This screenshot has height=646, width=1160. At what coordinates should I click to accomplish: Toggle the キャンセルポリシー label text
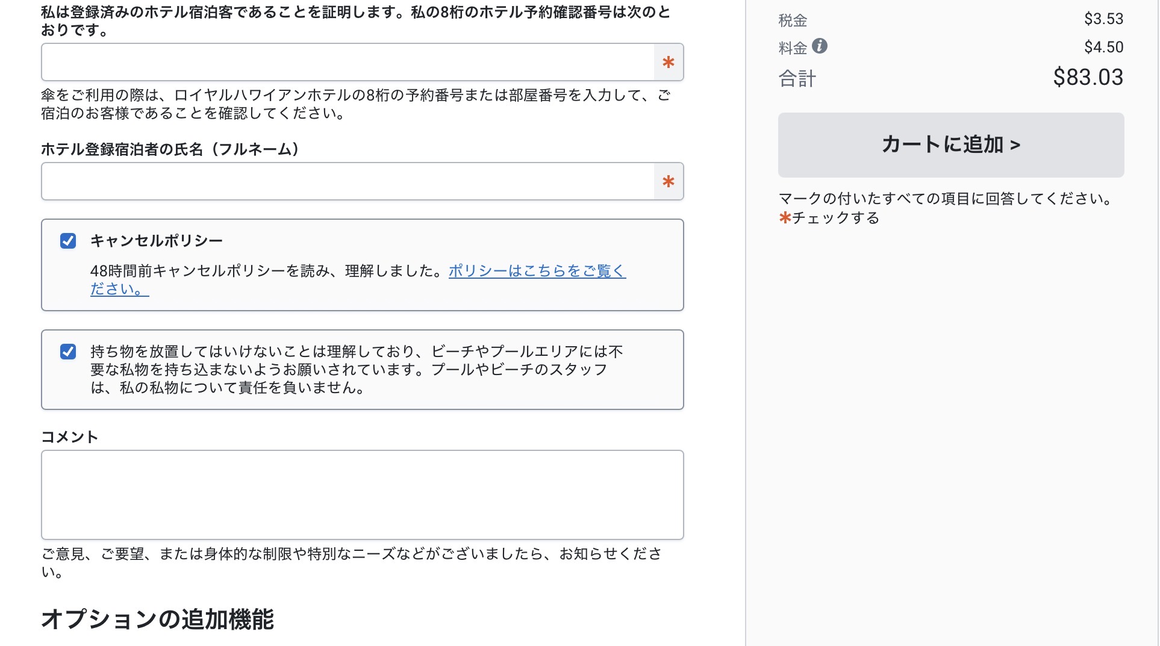[x=155, y=240]
